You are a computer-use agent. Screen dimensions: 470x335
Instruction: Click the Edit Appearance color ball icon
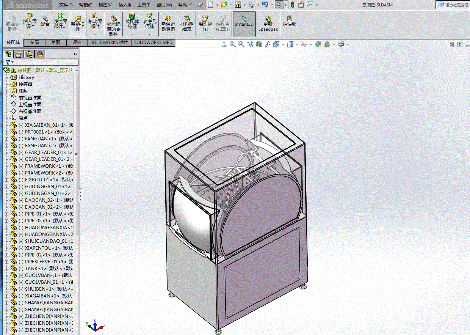pyautogui.click(x=318, y=44)
